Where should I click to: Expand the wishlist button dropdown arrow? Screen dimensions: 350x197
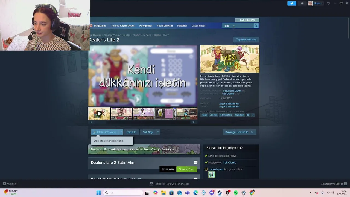pyautogui.click(x=121, y=132)
